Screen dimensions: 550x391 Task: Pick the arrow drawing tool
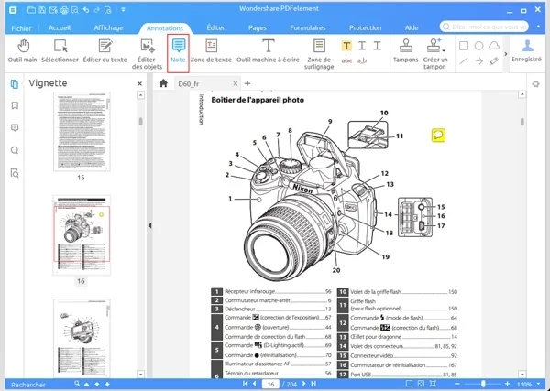478,61
